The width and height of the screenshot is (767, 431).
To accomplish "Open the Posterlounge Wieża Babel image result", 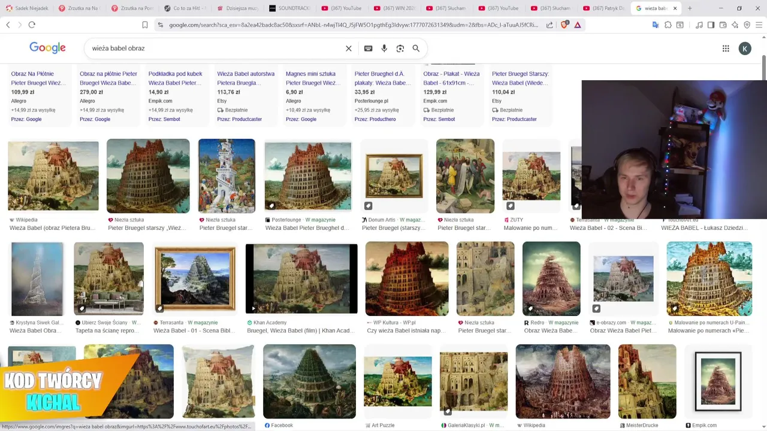I will pyautogui.click(x=308, y=176).
